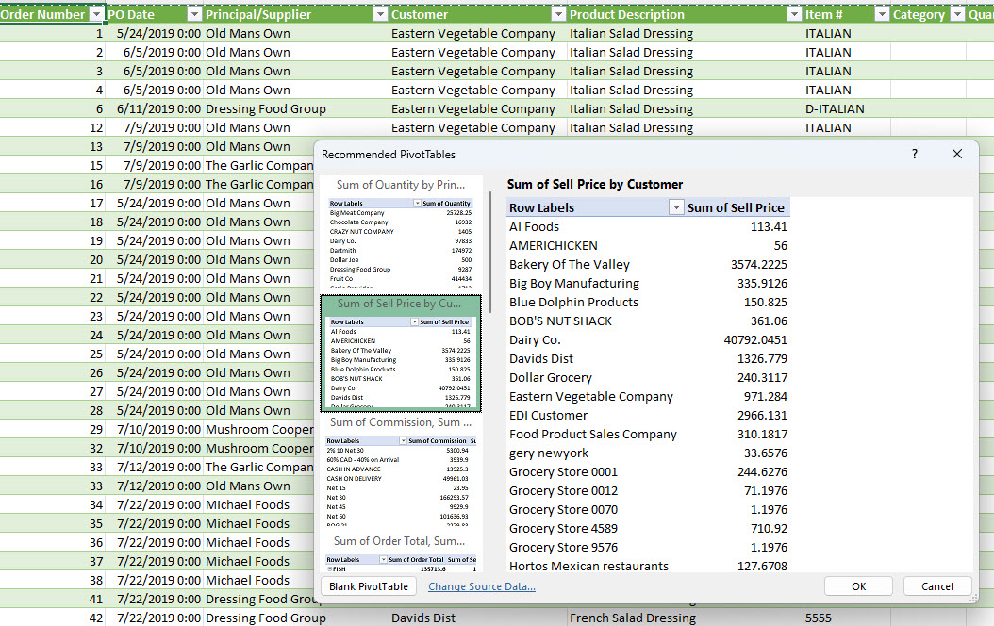This screenshot has width=994, height=626.
Task: Open the Customer column filter dropdown
Action: (x=558, y=14)
